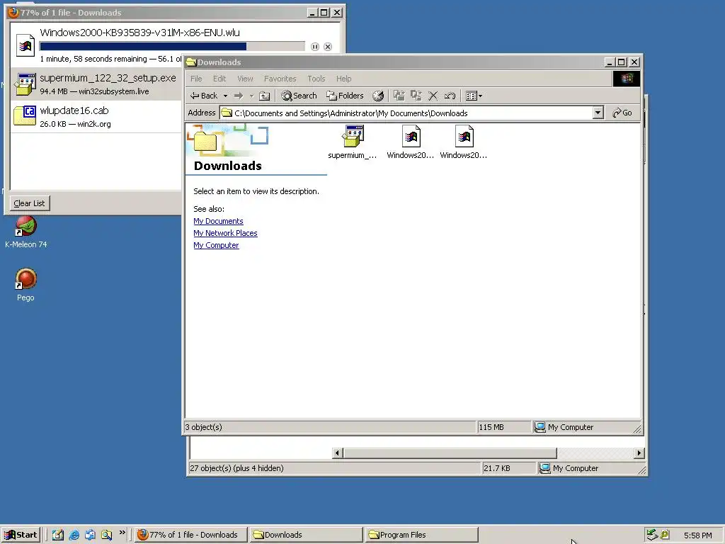Open the Start menu
Viewport: 725px width, 544px height.
[21, 535]
